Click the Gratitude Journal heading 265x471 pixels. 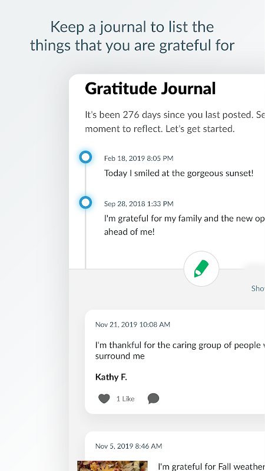(x=150, y=89)
